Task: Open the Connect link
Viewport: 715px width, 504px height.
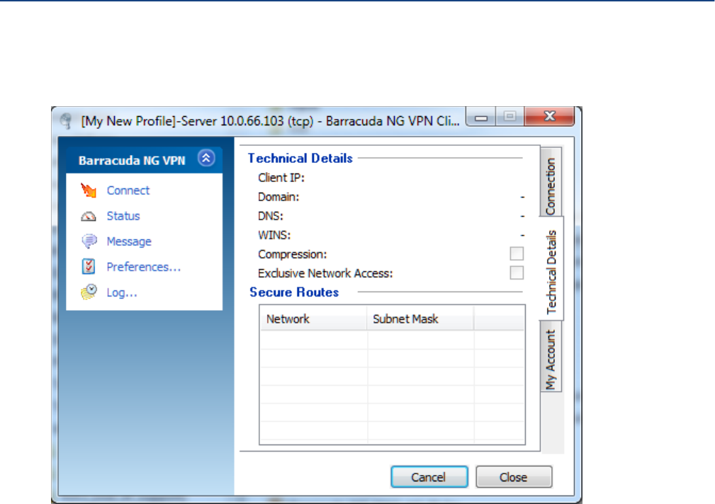Action: pyautogui.click(x=128, y=190)
